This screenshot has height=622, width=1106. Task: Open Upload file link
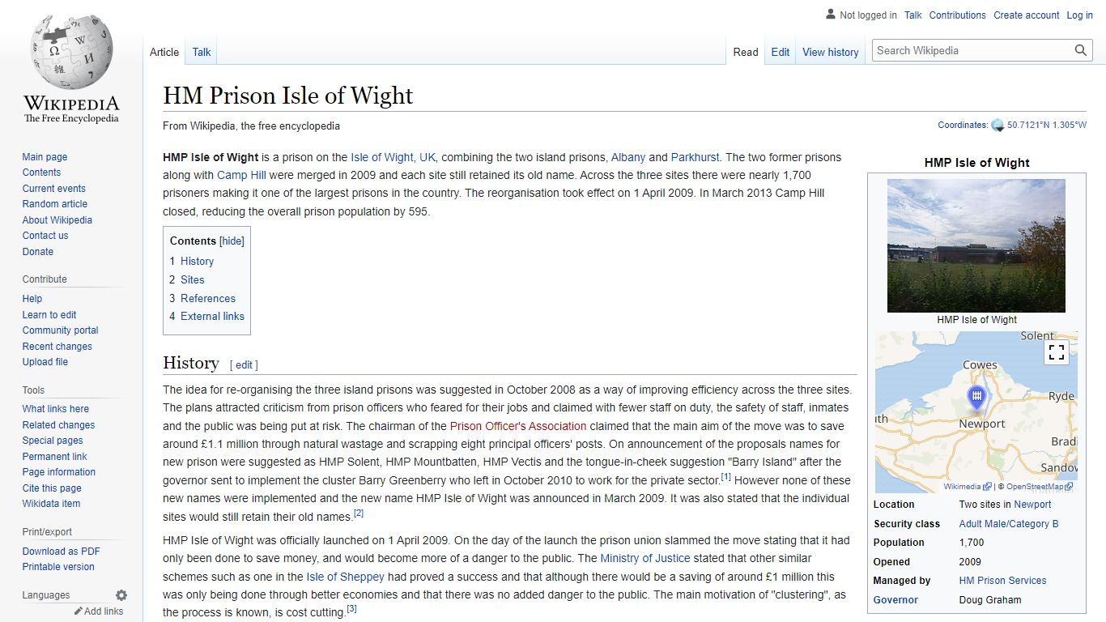click(45, 362)
